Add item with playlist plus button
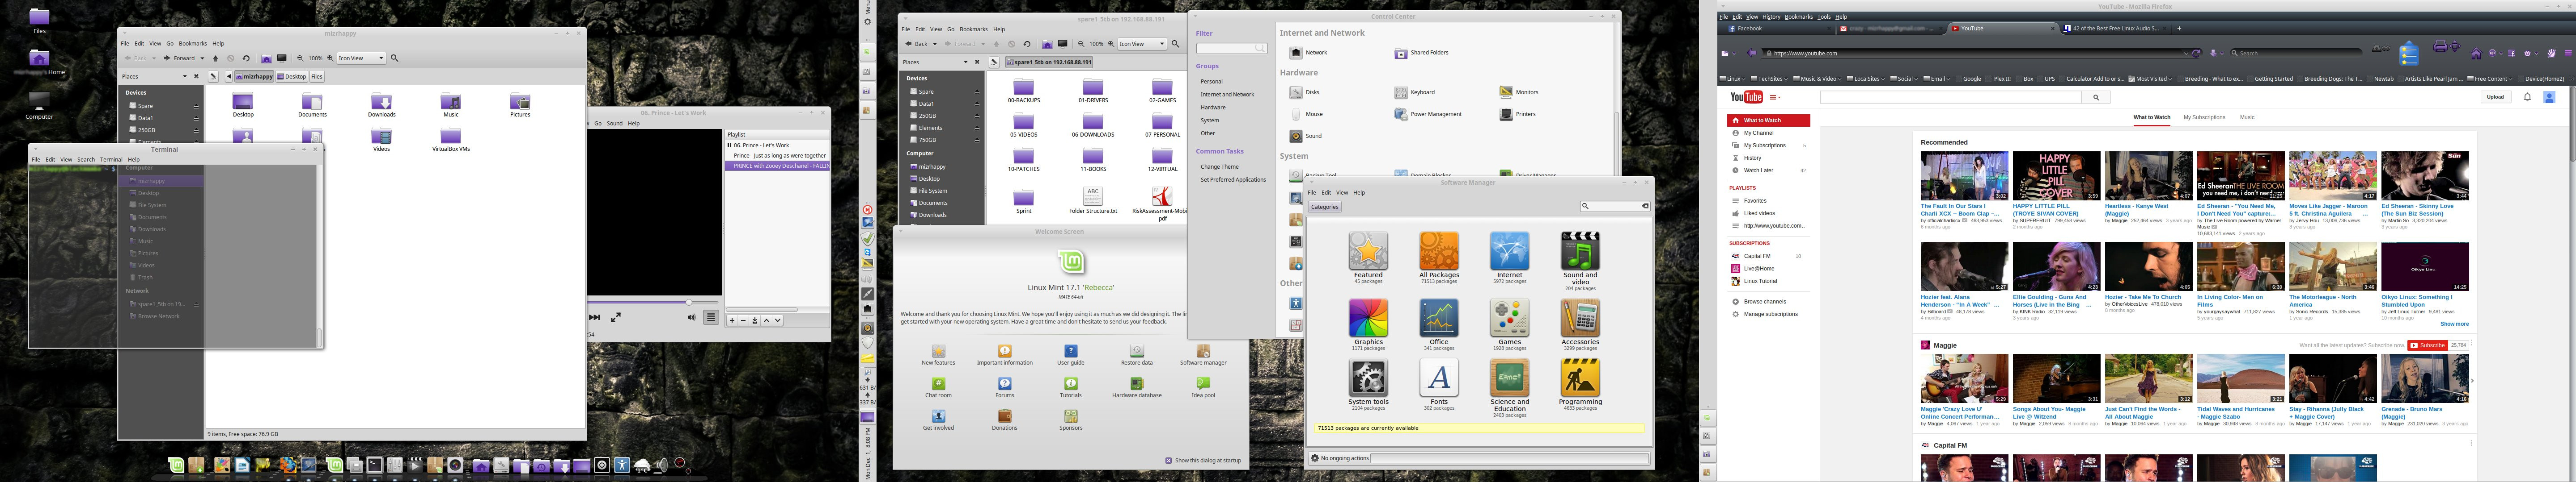 [x=732, y=320]
